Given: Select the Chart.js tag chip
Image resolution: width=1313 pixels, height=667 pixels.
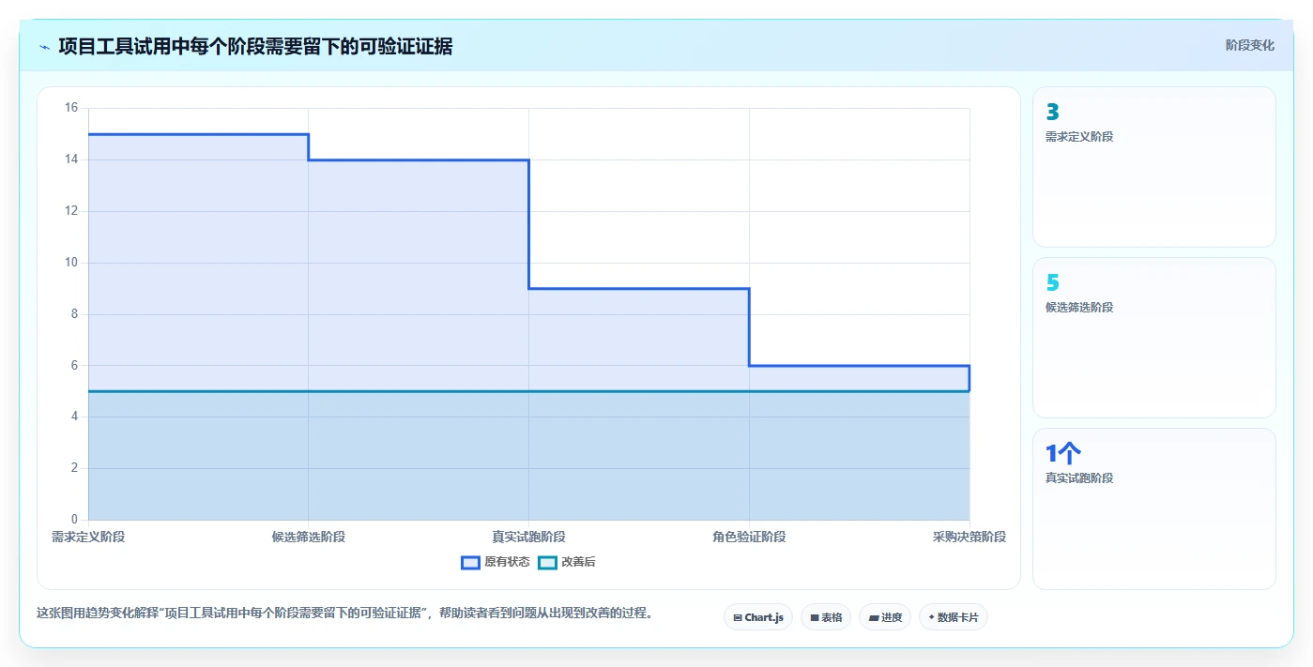Looking at the screenshot, I should 758,617.
